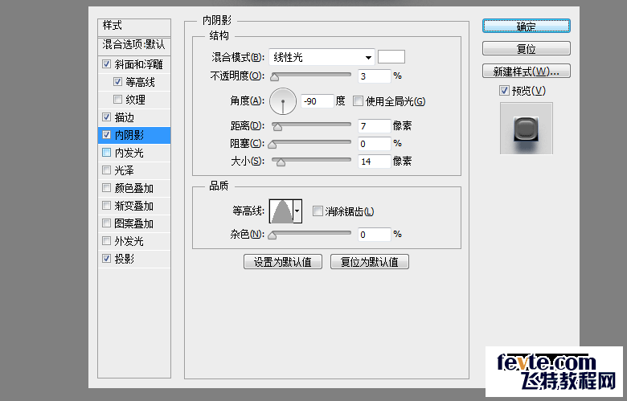Click the 大小 value field showing 14

[374, 162]
